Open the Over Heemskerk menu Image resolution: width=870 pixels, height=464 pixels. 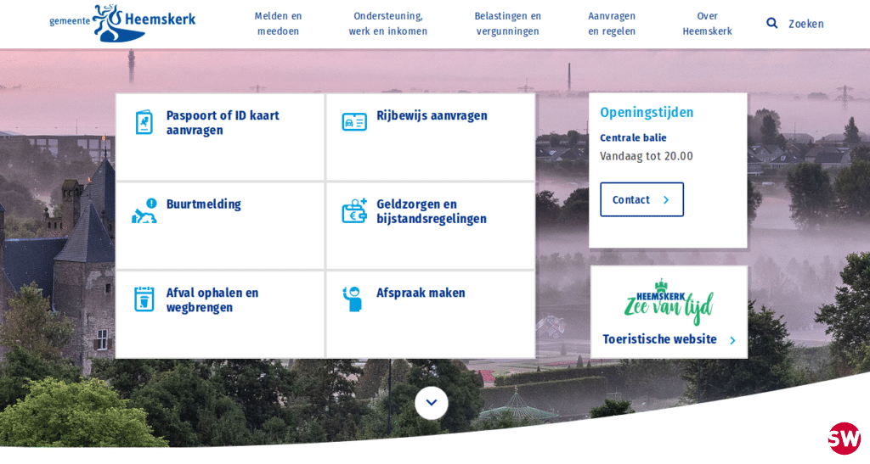(708, 24)
